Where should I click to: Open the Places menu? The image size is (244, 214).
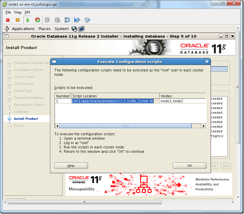(44, 29)
